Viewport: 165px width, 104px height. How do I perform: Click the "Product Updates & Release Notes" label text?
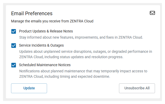point(46,31)
